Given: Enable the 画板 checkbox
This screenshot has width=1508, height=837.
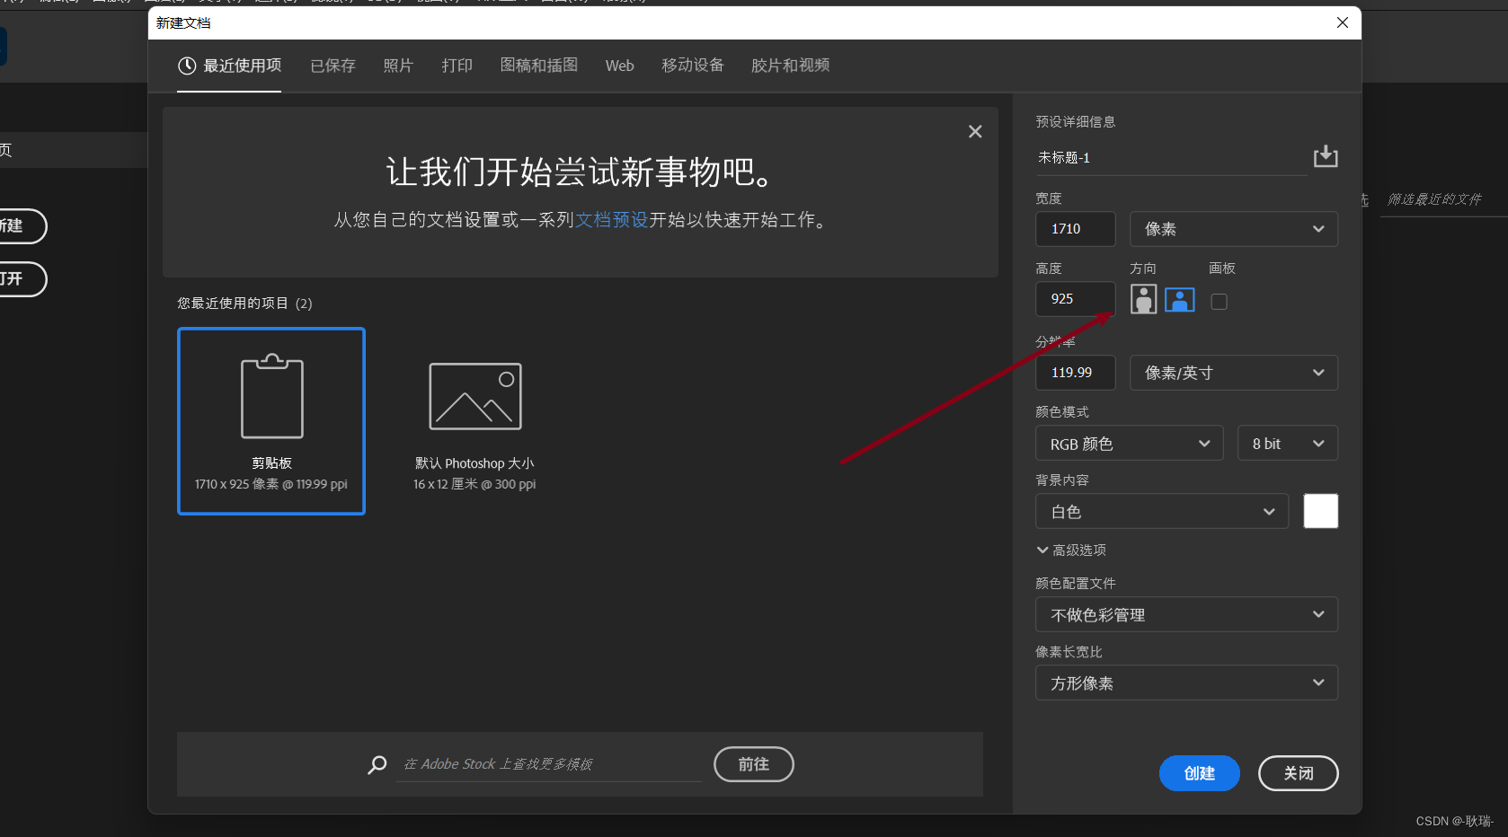Looking at the screenshot, I should pos(1219,302).
